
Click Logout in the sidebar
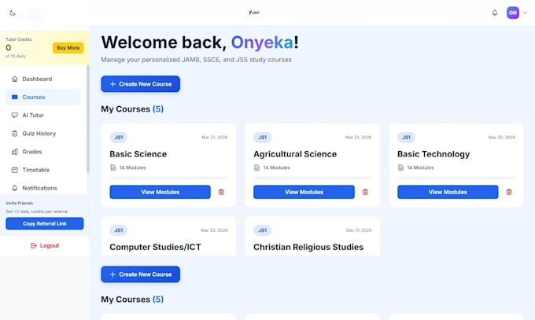(x=45, y=245)
